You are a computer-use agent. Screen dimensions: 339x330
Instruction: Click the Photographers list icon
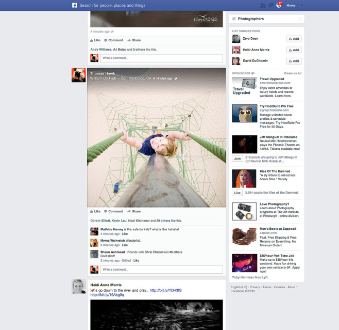[x=234, y=19]
